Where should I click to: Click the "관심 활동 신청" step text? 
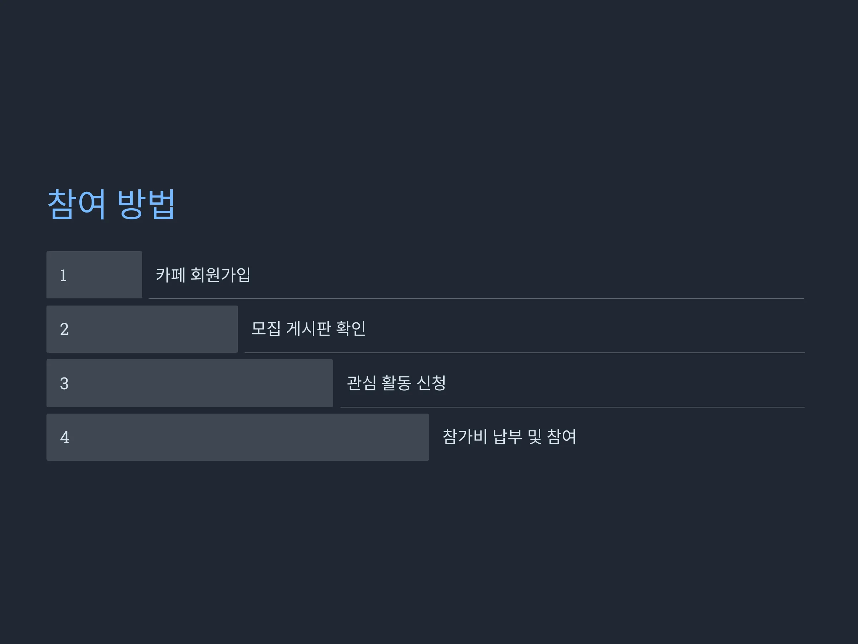click(x=396, y=383)
